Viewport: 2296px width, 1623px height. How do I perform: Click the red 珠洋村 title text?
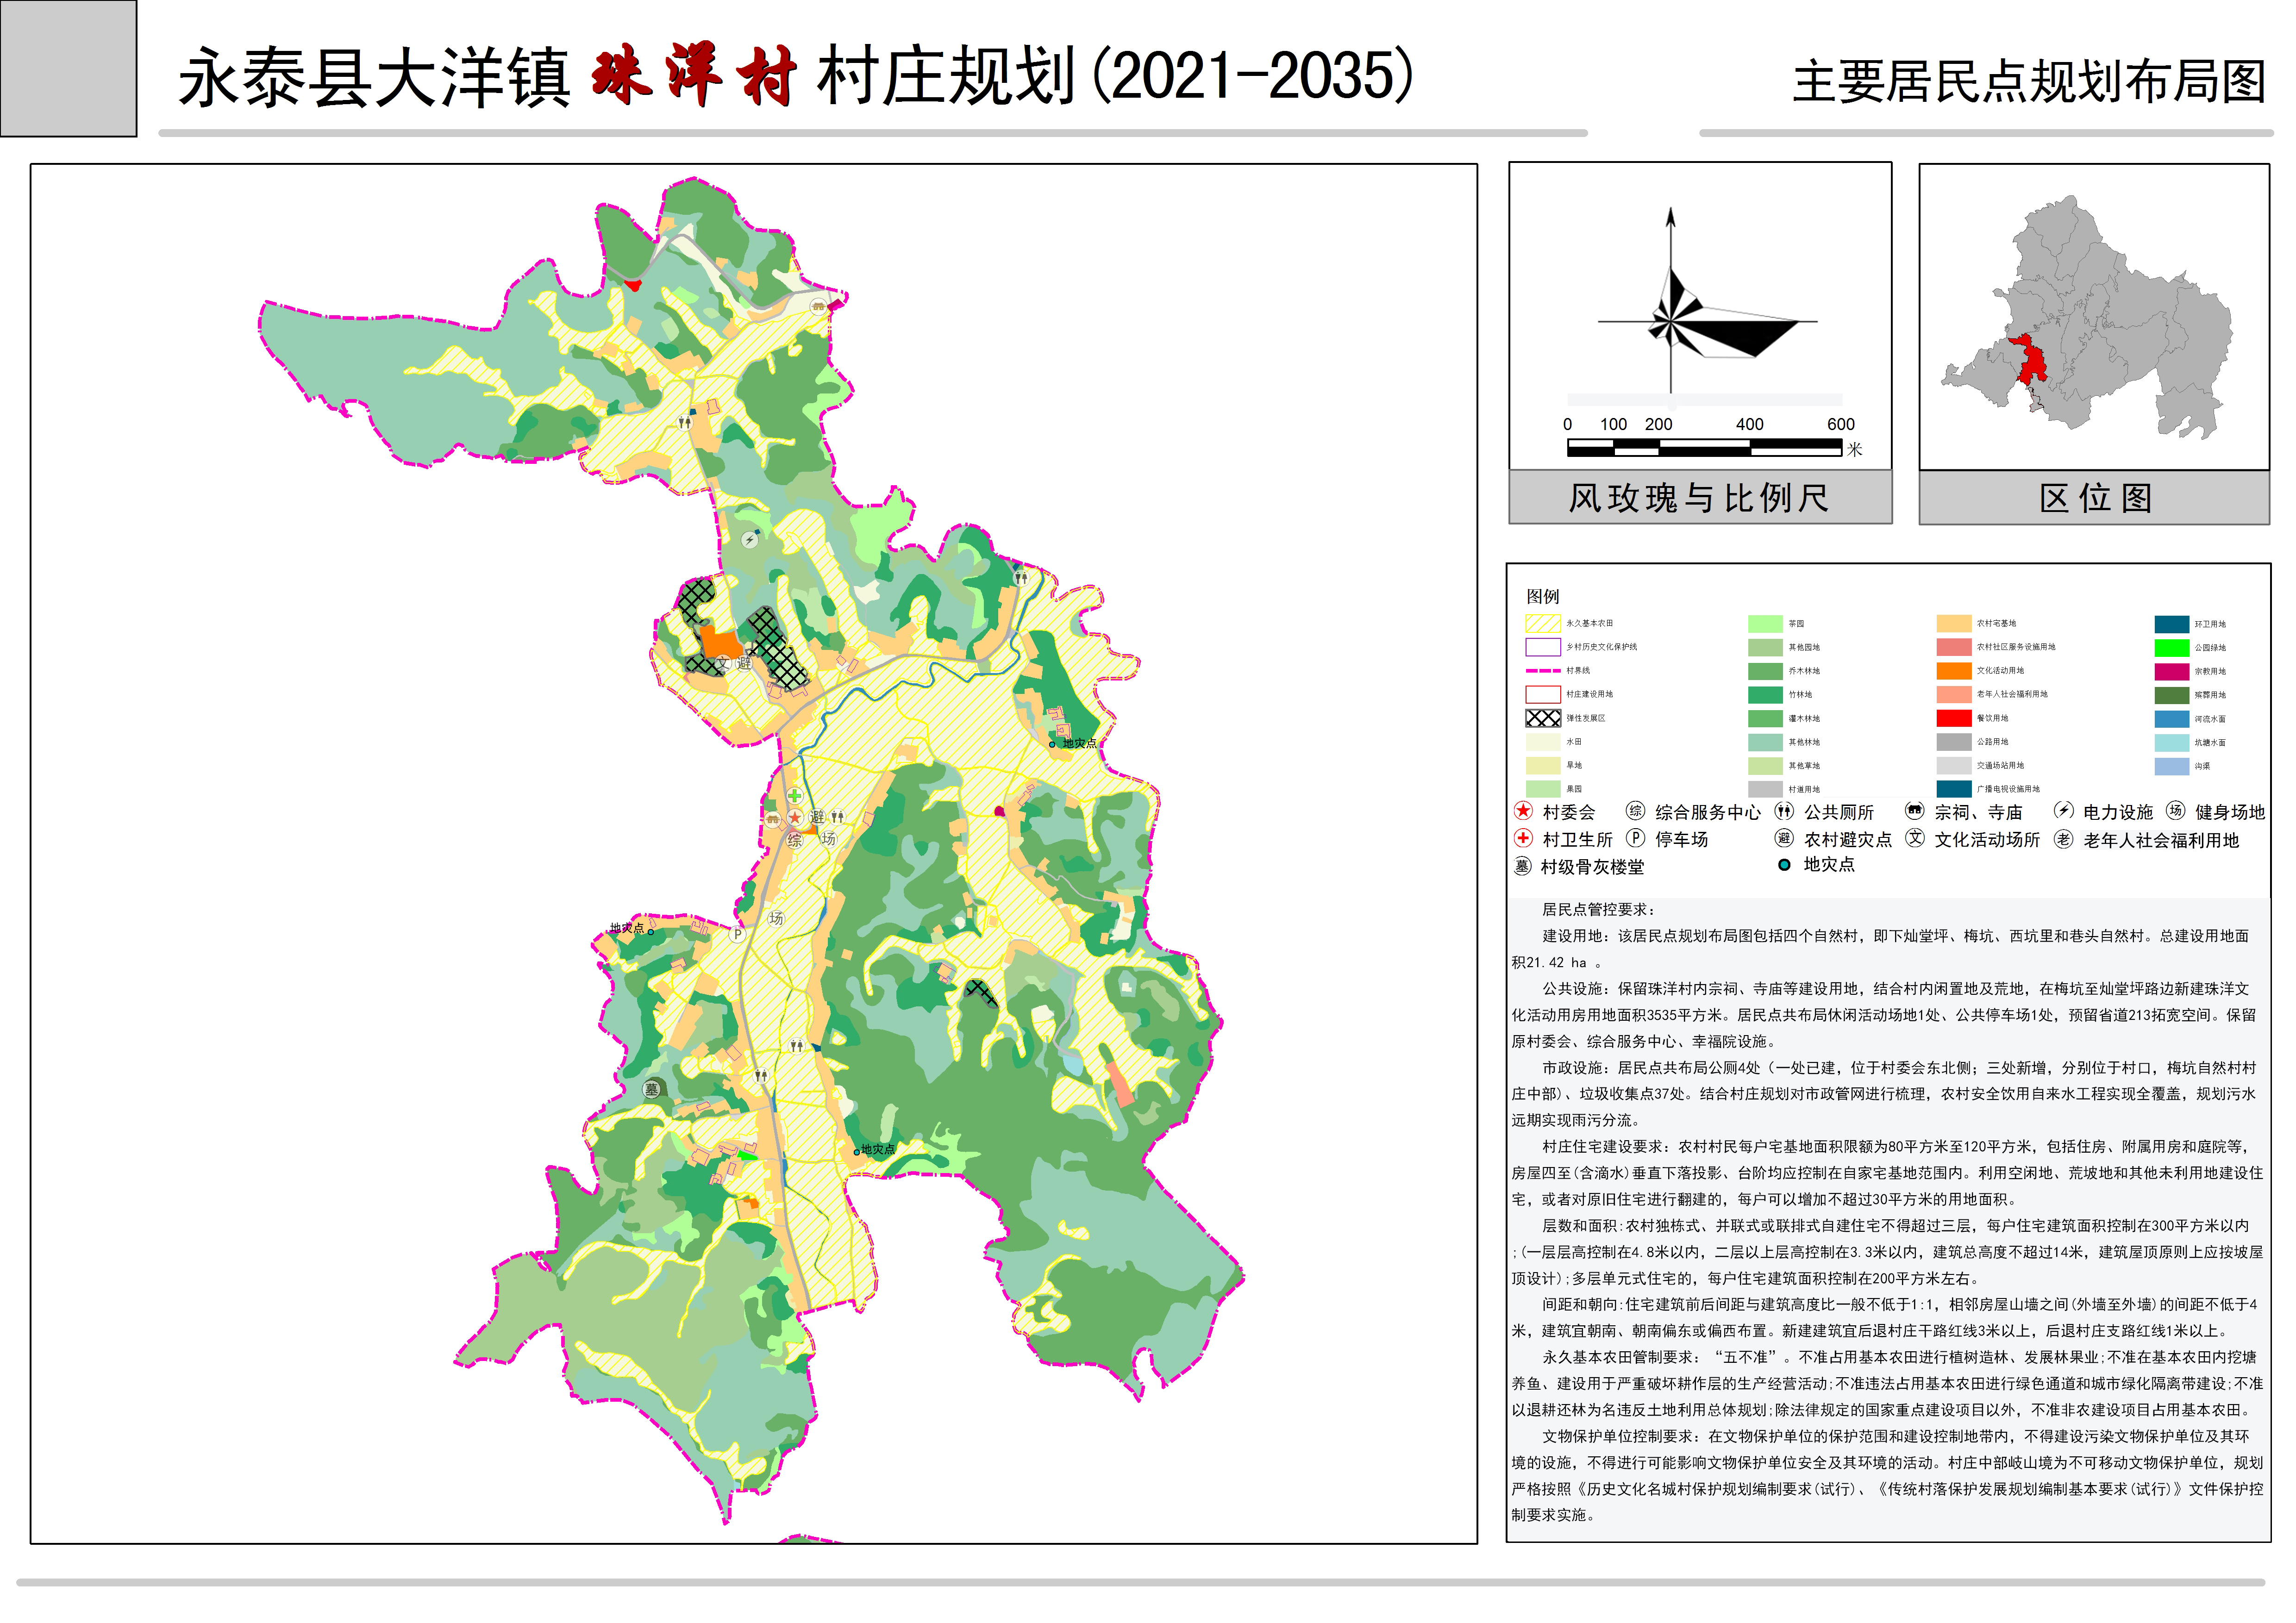693,76
